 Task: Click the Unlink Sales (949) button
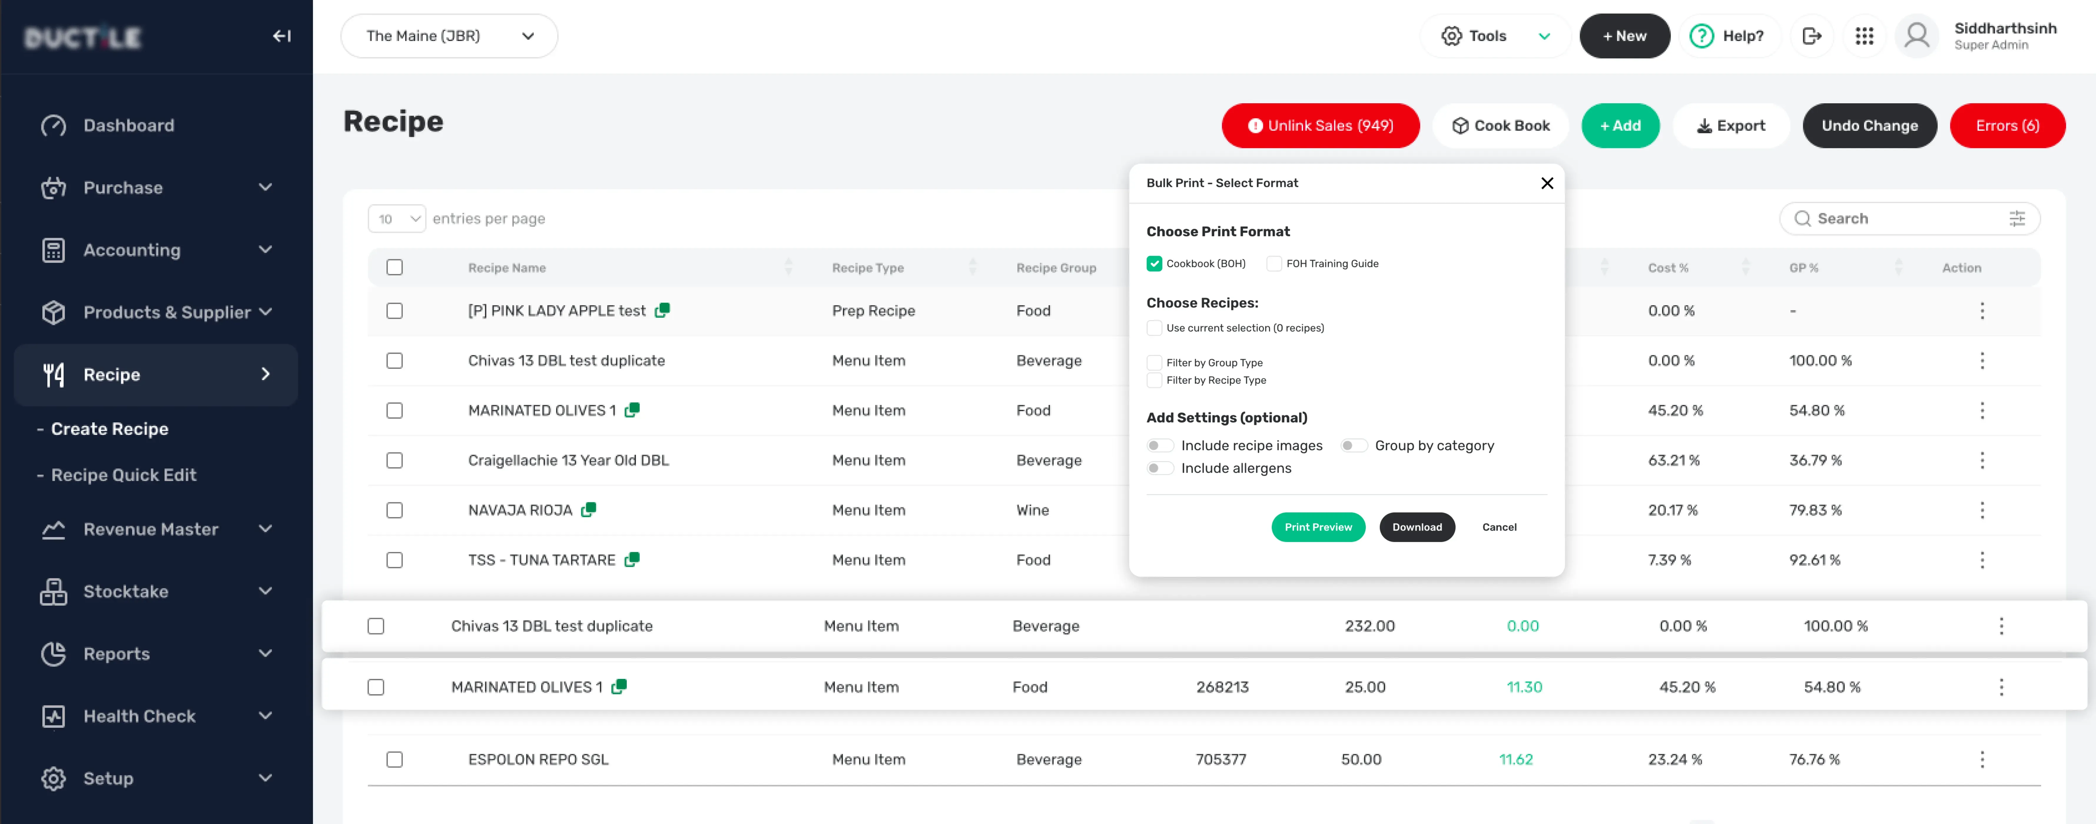1321,125
